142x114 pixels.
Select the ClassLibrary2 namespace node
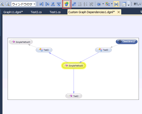point(127,42)
